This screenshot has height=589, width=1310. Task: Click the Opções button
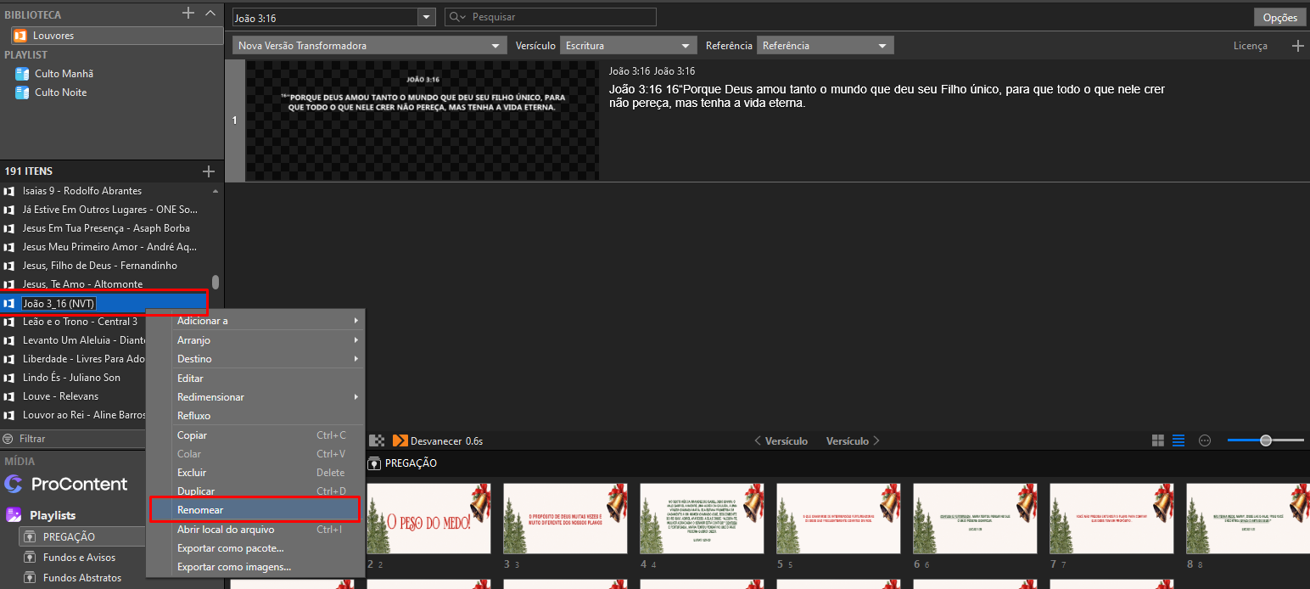(x=1279, y=17)
